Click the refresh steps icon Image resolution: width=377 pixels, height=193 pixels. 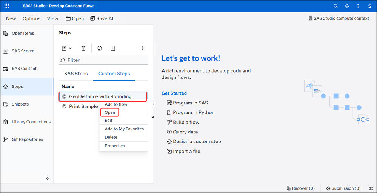pyautogui.click(x=100, y=48)
